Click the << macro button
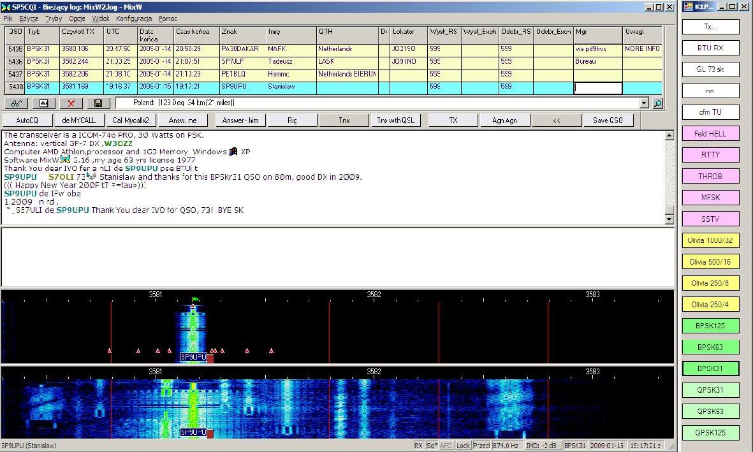The width and height of the screenshot is (753, 452). tap(557, 120)
